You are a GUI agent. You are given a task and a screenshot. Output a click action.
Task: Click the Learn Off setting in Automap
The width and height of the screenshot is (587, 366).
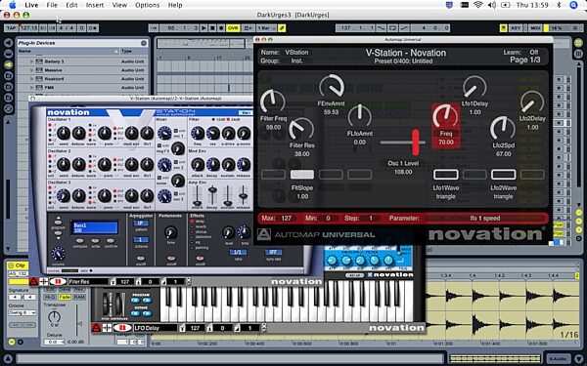pos(521,53)
